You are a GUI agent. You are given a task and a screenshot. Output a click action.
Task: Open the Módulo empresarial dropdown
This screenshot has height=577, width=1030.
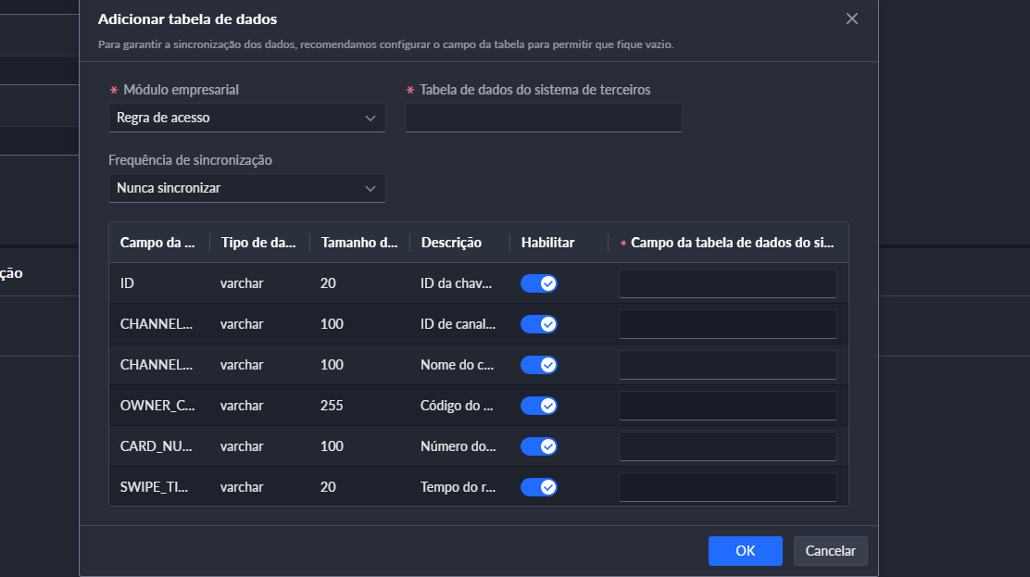point(247,118)
